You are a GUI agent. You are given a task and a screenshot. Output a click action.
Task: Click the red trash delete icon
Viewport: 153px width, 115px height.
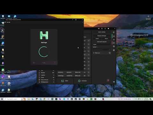click(108, 80)
